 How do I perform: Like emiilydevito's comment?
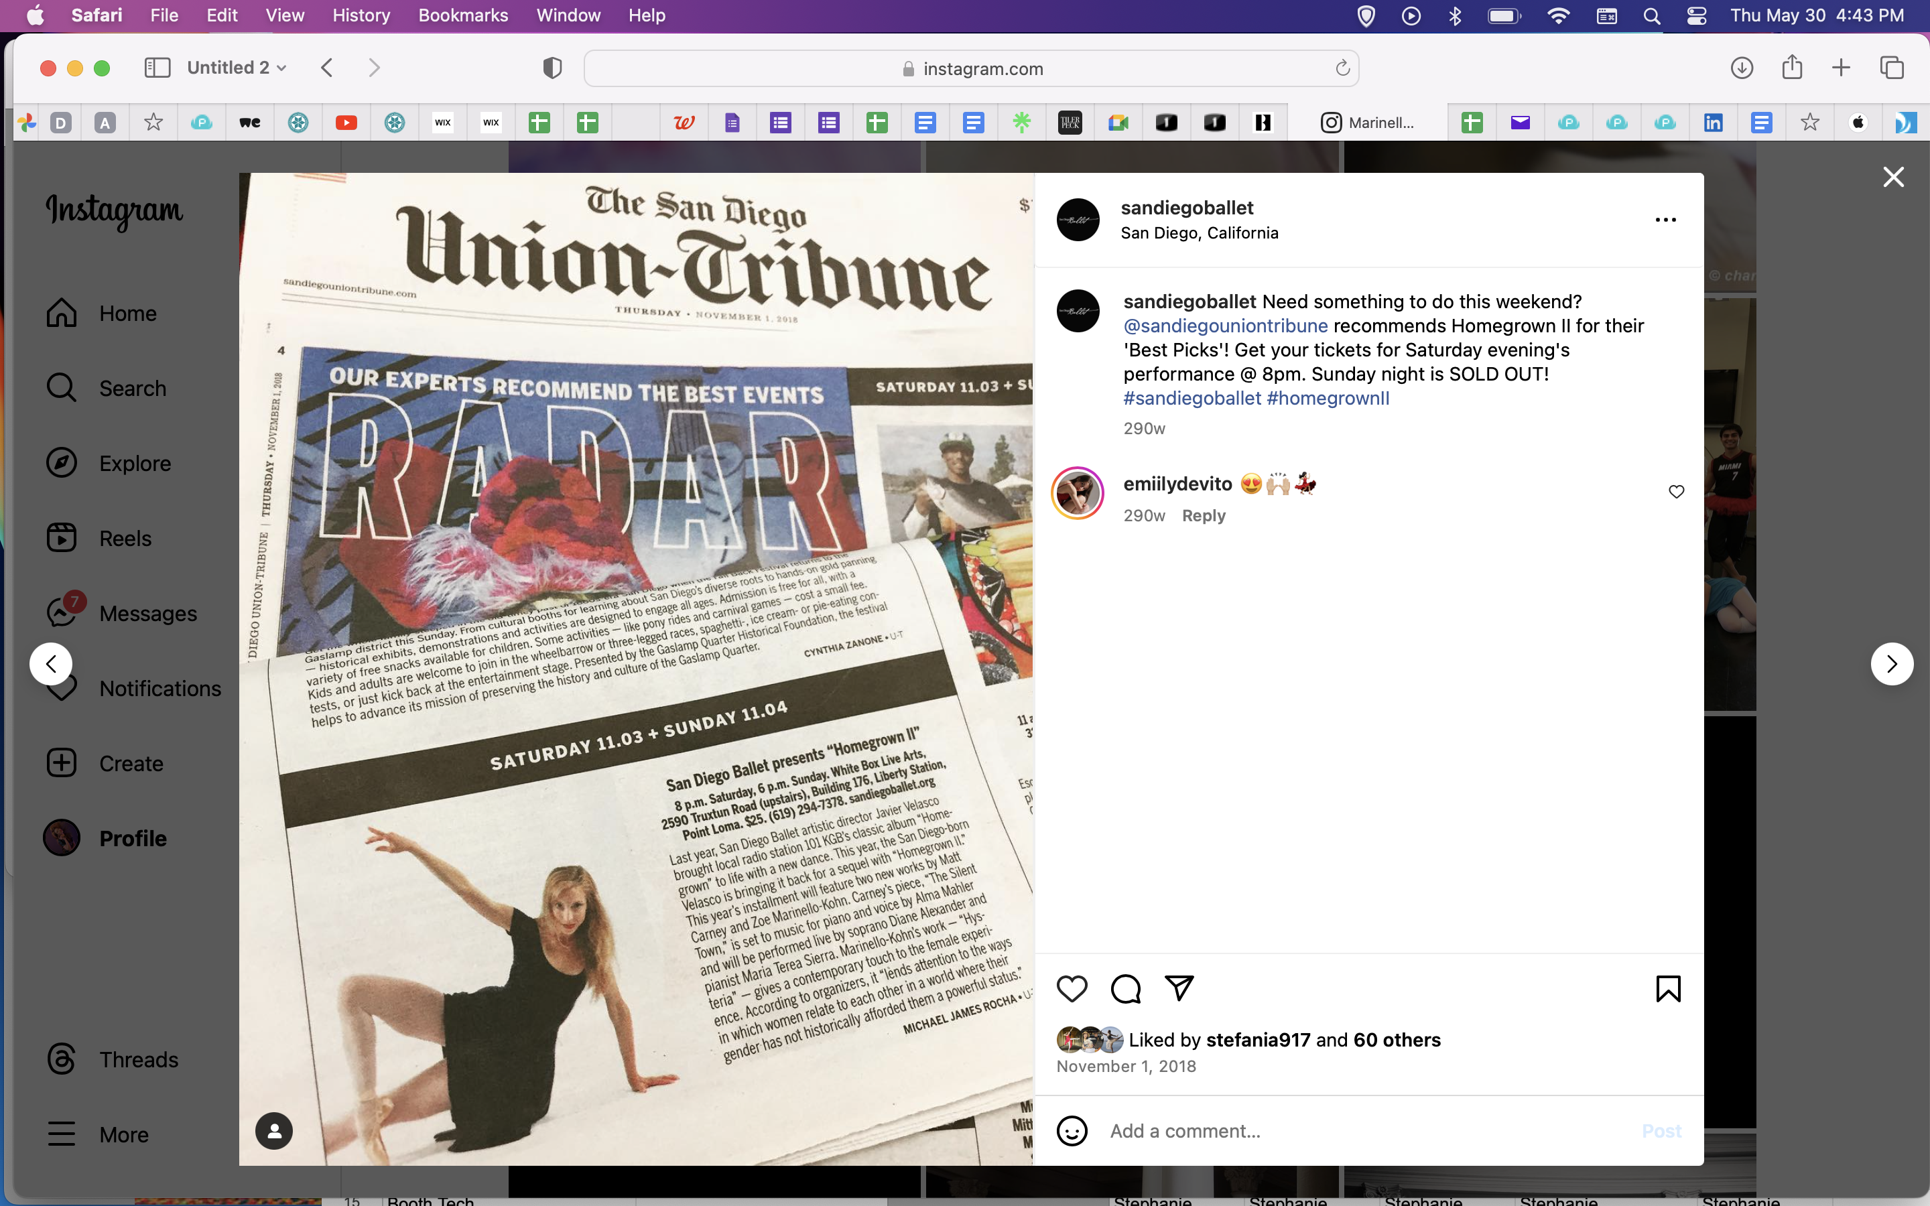(x=1677, y=491)
